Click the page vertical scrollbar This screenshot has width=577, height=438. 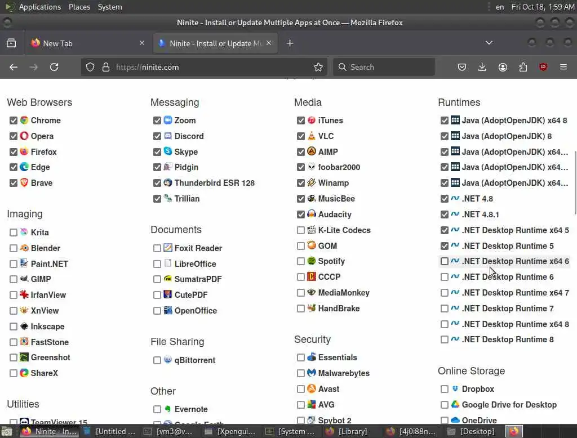[x=575, y=182]
